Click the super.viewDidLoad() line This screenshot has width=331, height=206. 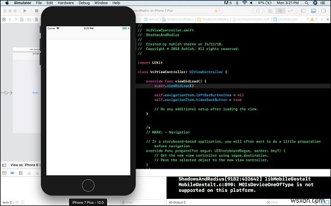(x=174, y=86)
